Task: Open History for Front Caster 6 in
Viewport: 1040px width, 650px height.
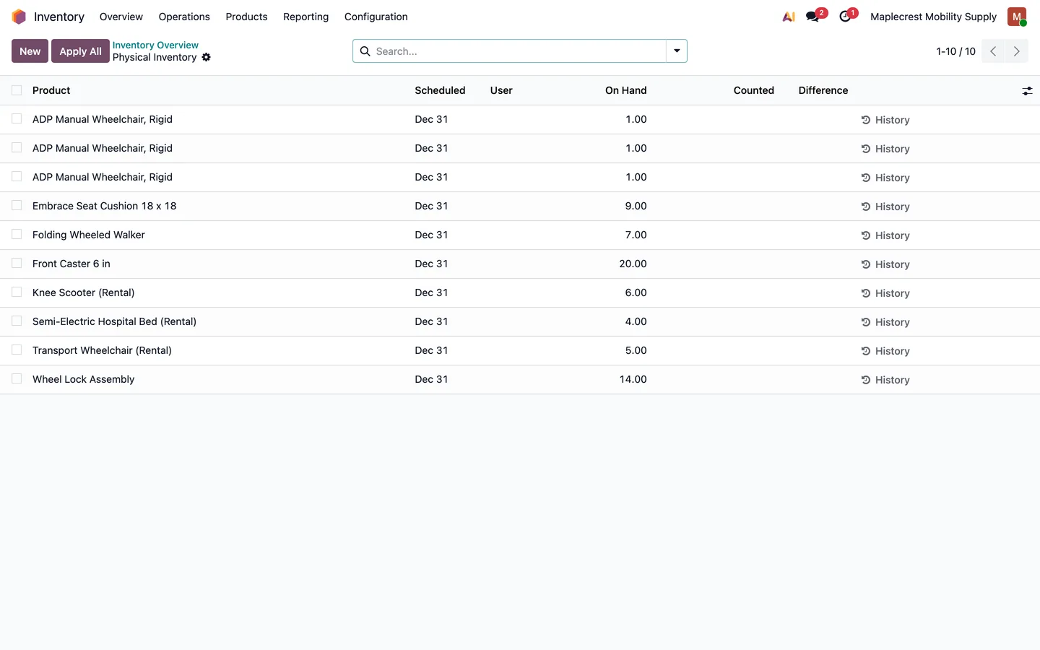Action: tap(885, 264)
